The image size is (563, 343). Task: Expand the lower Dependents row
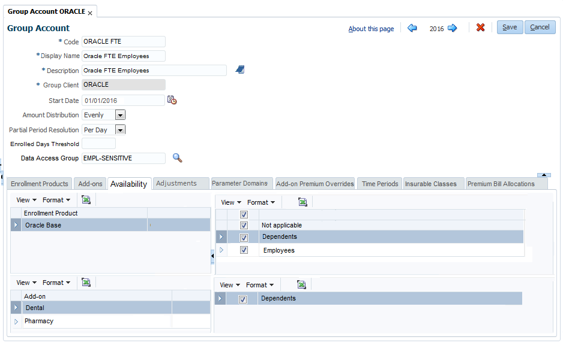pos(220,298)
